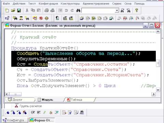Viewport: 164px width, 123px height.
Task: Click the comment line Краткий отчёт
Action: click(34, 37)
